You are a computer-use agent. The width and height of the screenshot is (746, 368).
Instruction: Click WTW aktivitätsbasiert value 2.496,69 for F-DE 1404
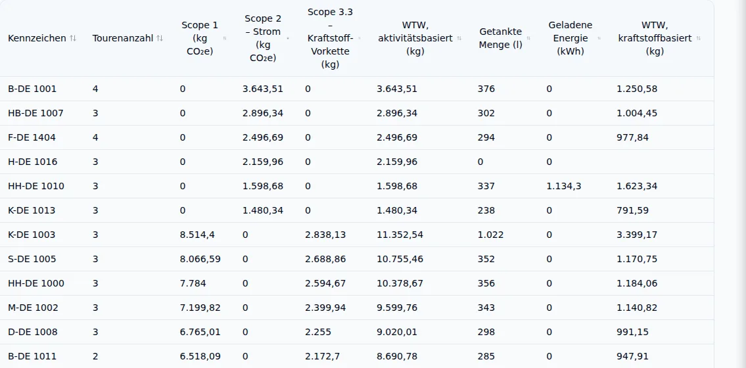pyautogui.click(x=397, y=137)
